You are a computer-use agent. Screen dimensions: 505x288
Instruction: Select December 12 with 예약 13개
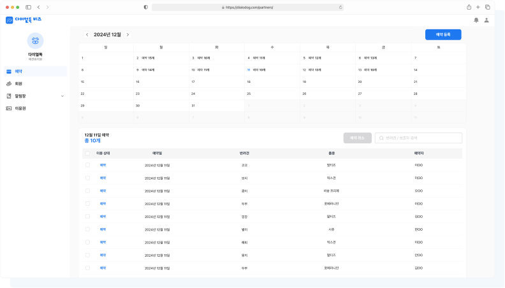click(x=328, y=70)
